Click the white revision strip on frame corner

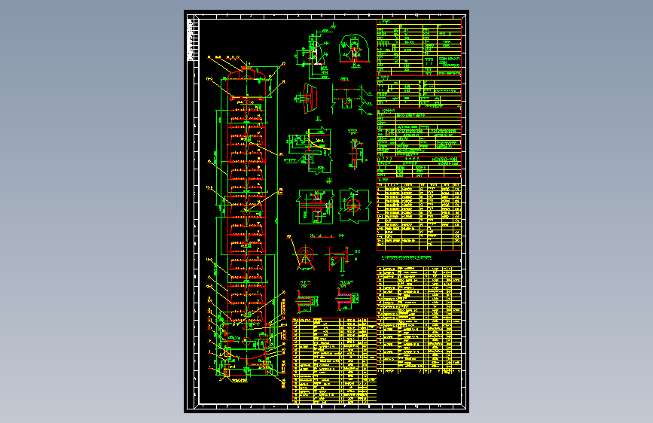pos(191,40)
